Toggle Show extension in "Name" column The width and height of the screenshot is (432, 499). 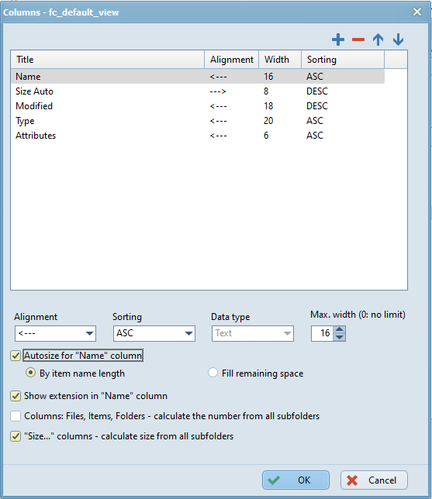[16, 396]
